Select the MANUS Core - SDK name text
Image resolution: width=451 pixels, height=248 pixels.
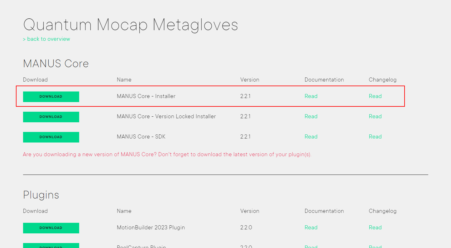141,137
